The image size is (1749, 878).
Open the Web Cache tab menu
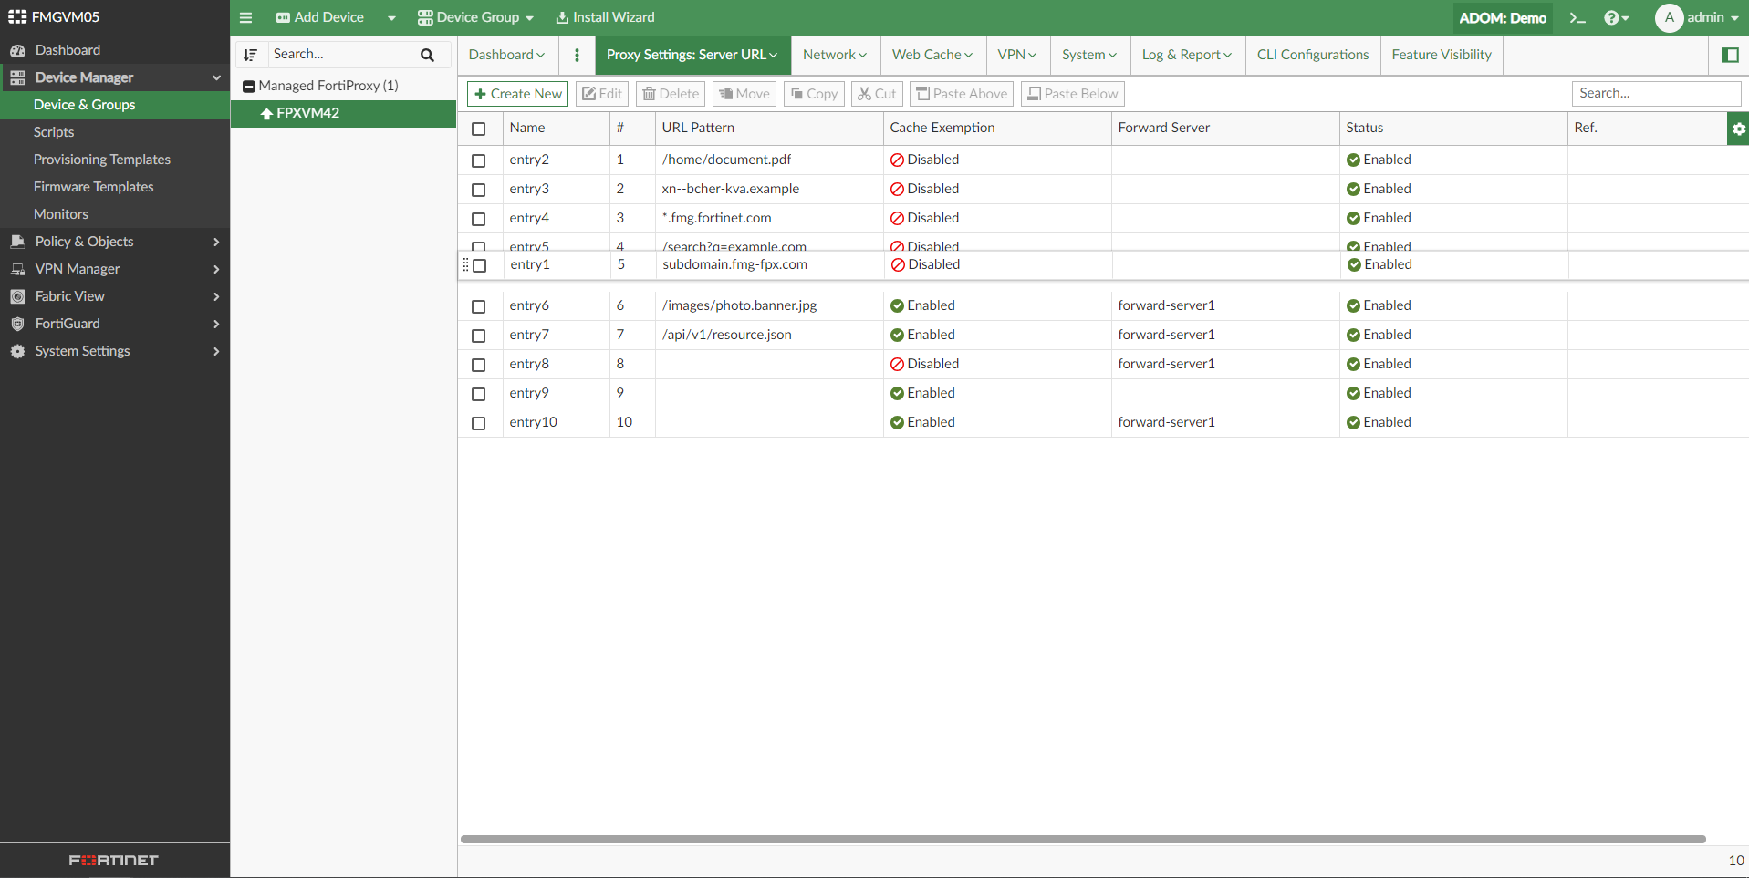point(932,55)
